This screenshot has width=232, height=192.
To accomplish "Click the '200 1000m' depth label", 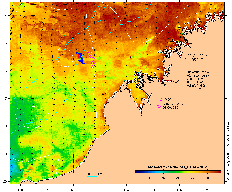I will tap(94, 174).
